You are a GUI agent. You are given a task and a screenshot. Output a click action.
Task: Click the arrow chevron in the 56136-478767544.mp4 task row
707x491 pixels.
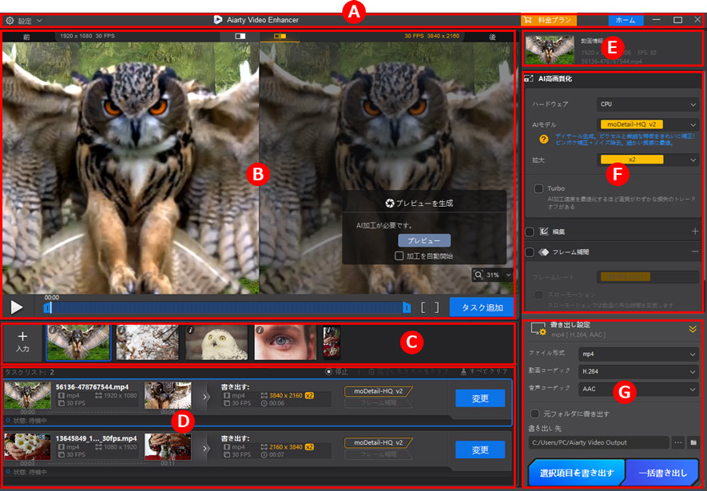(205, 397)
